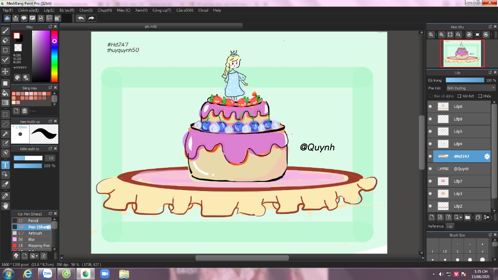Adjust the Độ trong opacity slider
498x280 pixels.
(x=465, y=80)
